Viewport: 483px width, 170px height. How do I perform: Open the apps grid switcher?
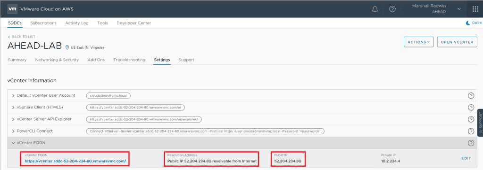[x=475, y=9]
